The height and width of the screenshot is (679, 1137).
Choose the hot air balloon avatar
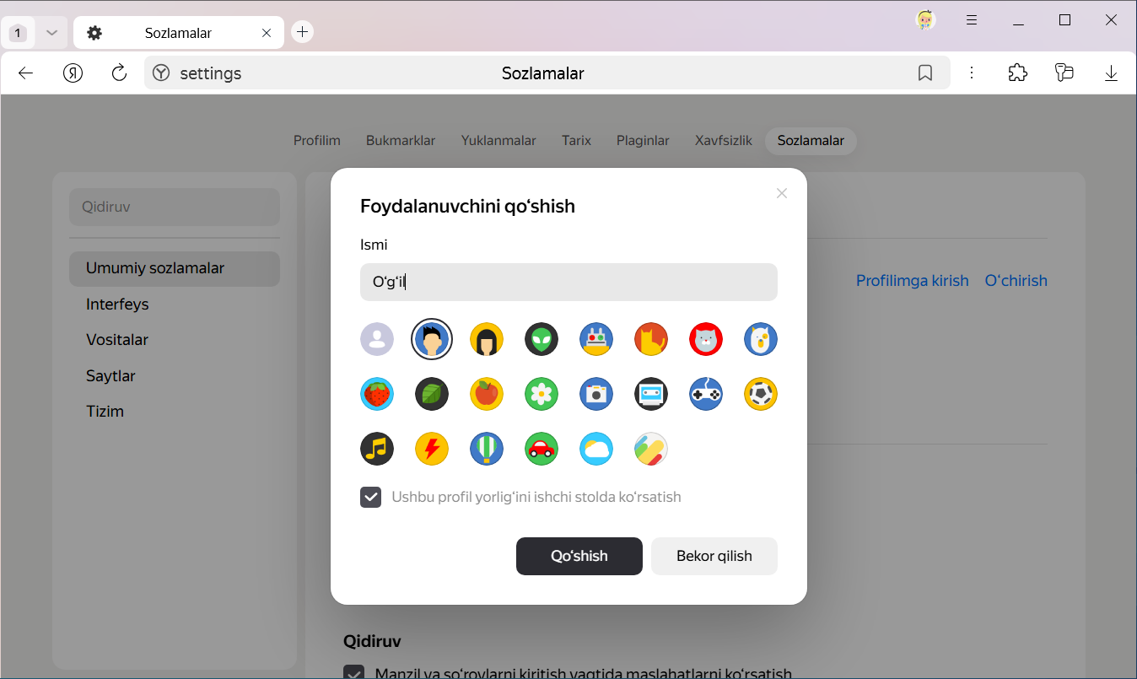487,449
